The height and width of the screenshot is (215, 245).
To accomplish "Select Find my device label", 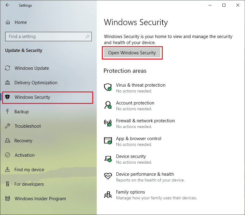I will (29, 169).
